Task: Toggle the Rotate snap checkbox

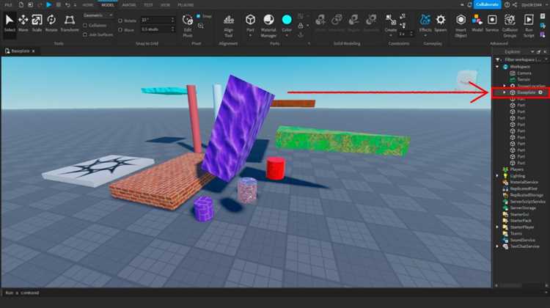Action: [120, 21]
